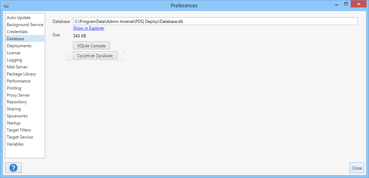Viewport: 369px width, 178px height.
Task: Click the PDQ Deploy app icon in title bar
Action: pyautogui.click(x=7, y=5)
